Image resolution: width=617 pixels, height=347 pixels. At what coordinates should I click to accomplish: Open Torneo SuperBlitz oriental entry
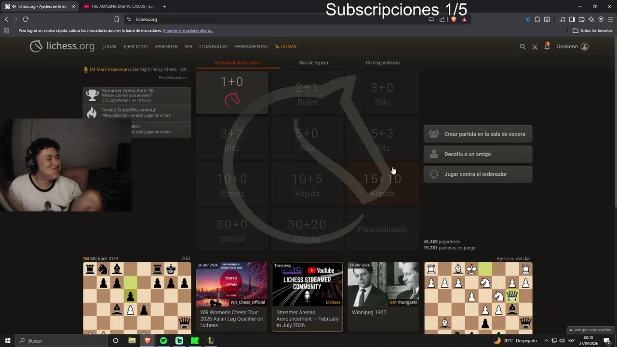tap(137, 112)
